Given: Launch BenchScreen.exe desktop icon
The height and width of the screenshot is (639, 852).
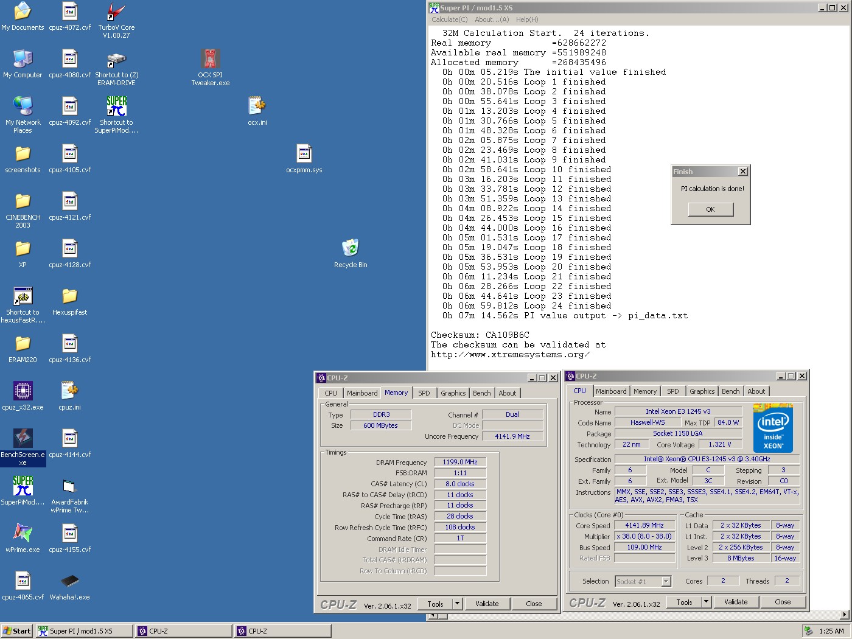Looking at the screenshot, I should 23,447.
